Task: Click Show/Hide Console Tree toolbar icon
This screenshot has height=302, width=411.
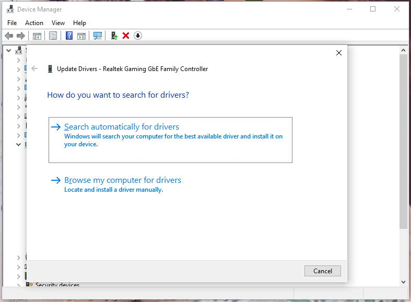Action: 37,36
